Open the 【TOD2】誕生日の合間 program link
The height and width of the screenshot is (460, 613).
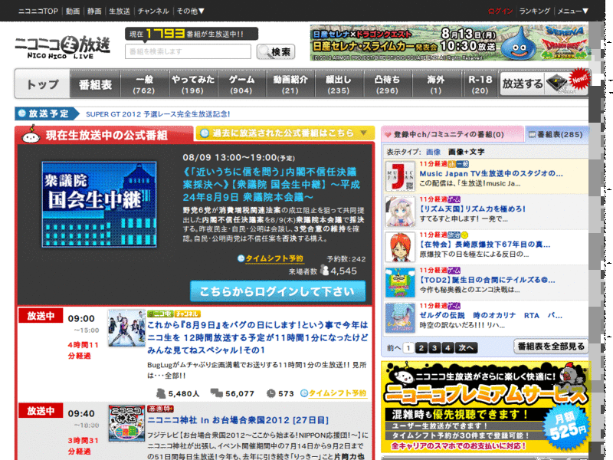487,280
